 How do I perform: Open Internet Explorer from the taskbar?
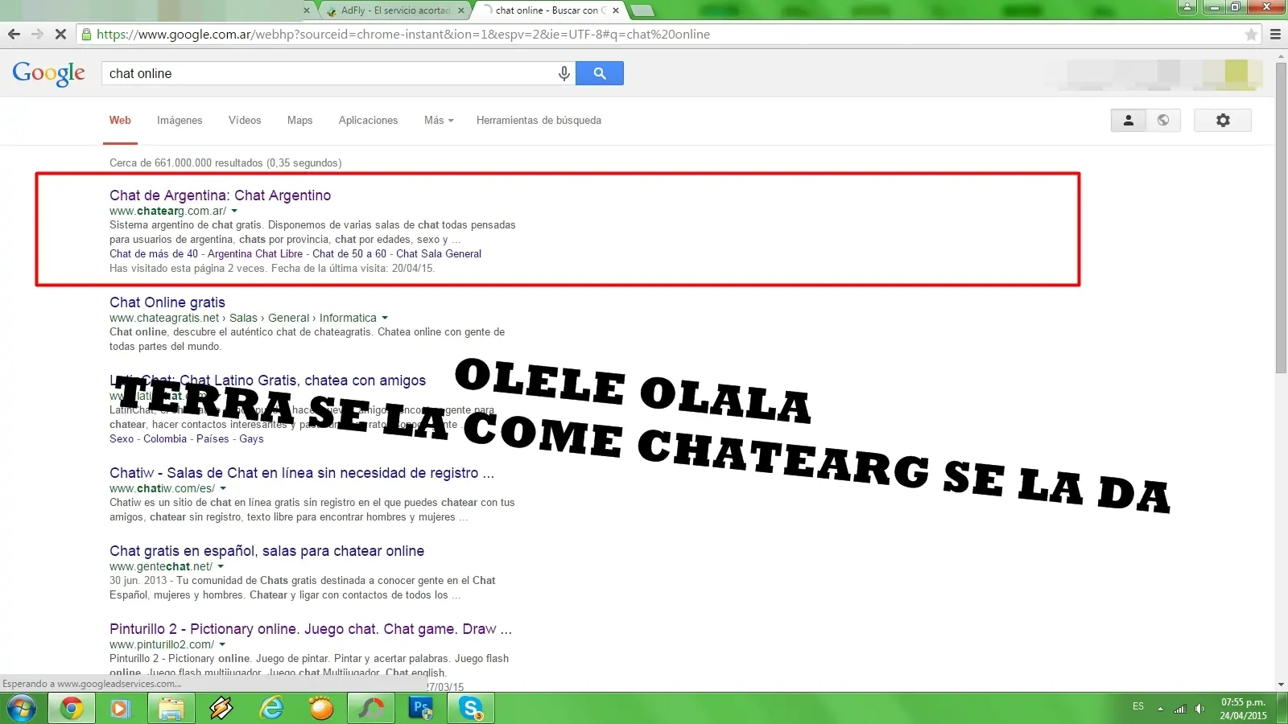tap(271, 709)
